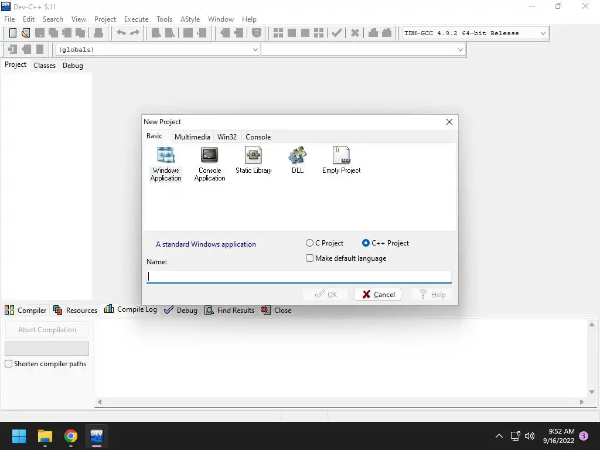600x450 pixels.
Task: Click Cancel in New Project dialog
Action: 378,294
